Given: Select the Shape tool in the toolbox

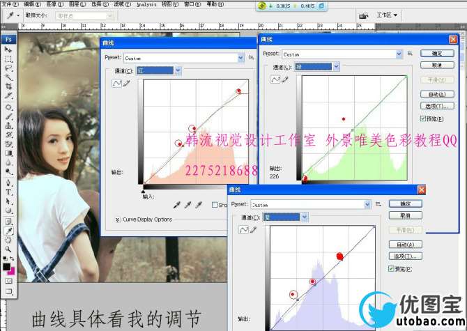Looking at the screenshot, I should (x=8, y=210).
